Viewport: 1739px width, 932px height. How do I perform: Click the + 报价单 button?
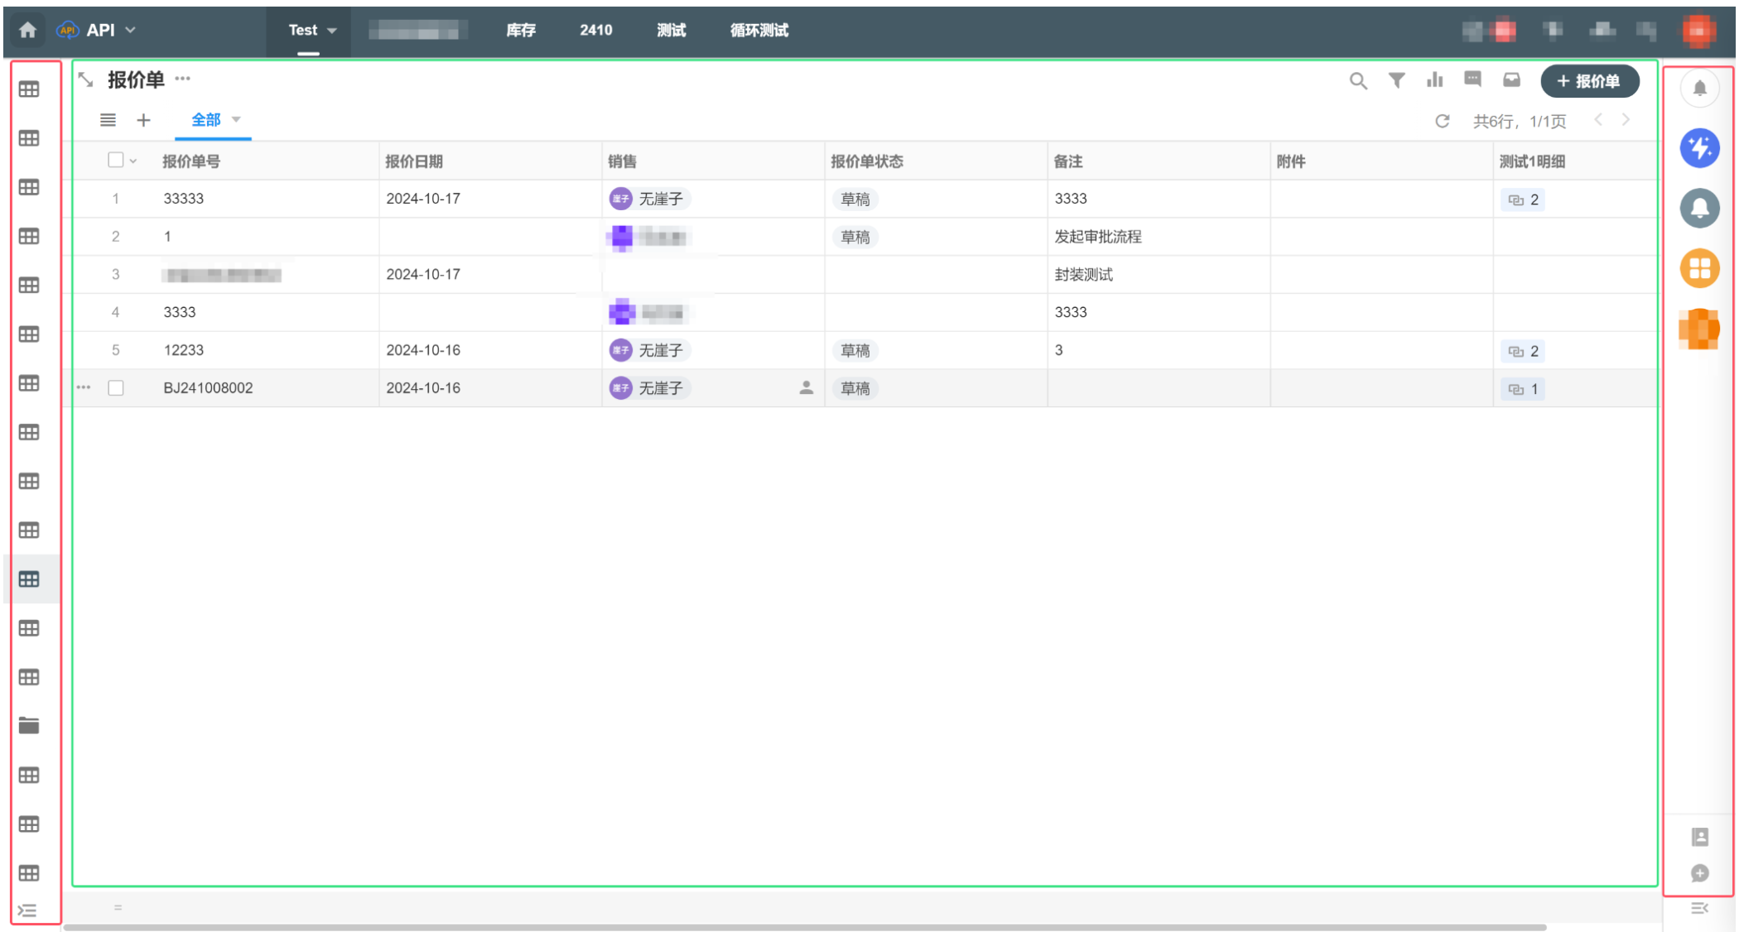point(1589,81)
